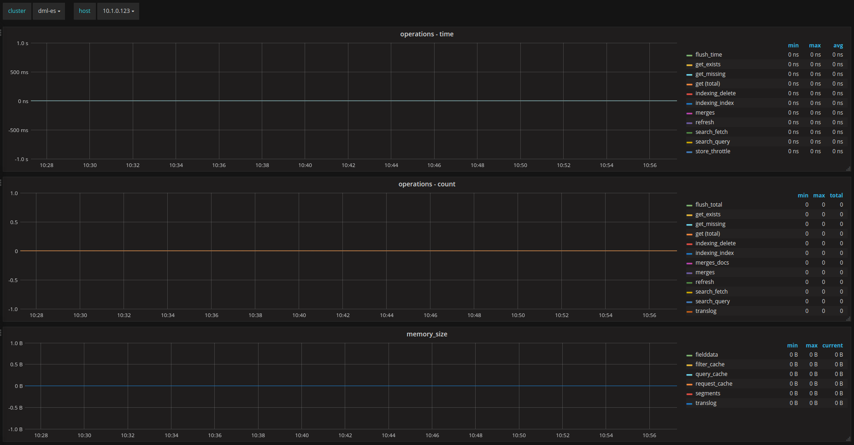Toggle the flush_time series in legend

click(x=708, y=55)
